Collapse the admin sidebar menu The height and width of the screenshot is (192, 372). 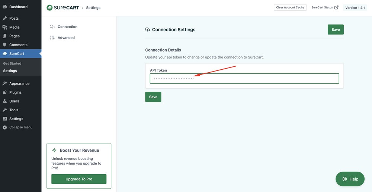(20, 127)
